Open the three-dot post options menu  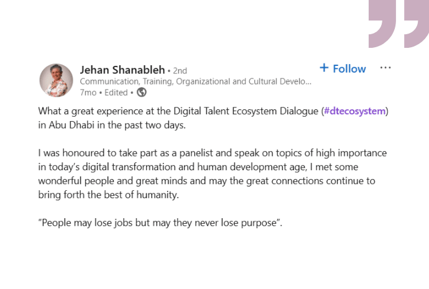[x=385, y=68]
